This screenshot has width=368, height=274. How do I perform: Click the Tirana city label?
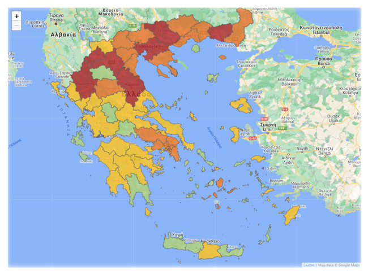coord(56,18)
